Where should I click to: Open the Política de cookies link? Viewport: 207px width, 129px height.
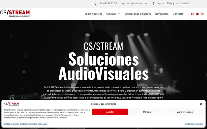pos(11,124)
